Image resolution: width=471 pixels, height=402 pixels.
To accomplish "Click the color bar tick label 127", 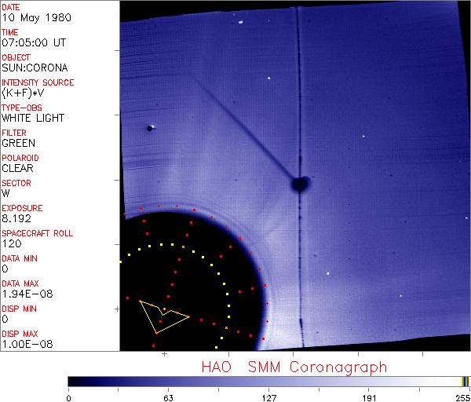I will [268, 398].
